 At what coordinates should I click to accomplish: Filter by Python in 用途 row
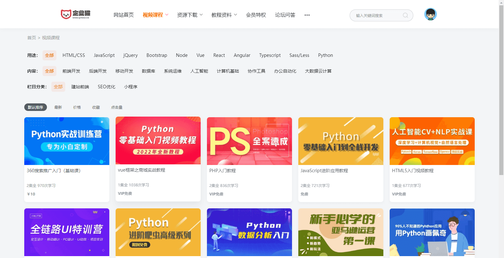point(325,55)
